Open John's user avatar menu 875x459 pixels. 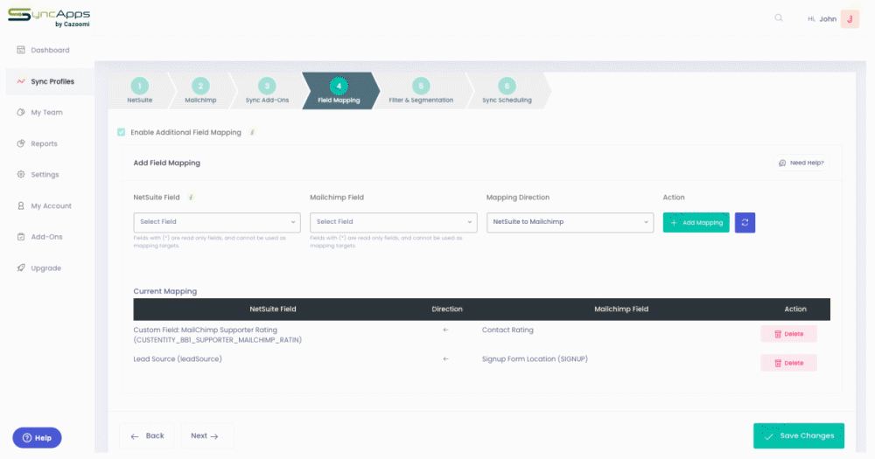click(x=850, y=19)
